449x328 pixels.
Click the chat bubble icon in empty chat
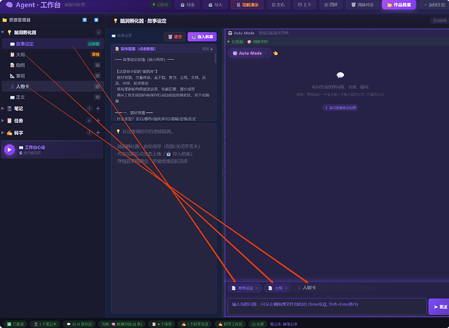(x=340, y=75)
